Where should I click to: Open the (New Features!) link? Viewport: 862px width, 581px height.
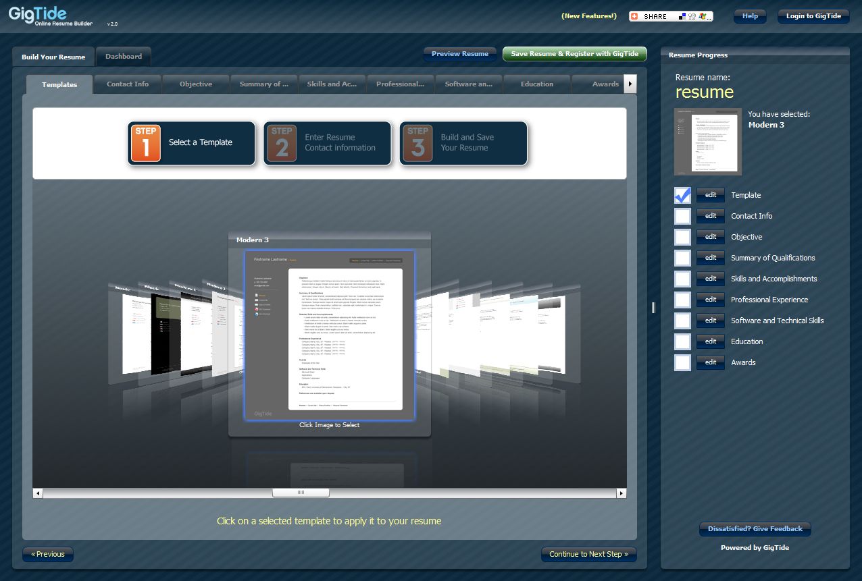pyautogui.click(x=589, y=16)
